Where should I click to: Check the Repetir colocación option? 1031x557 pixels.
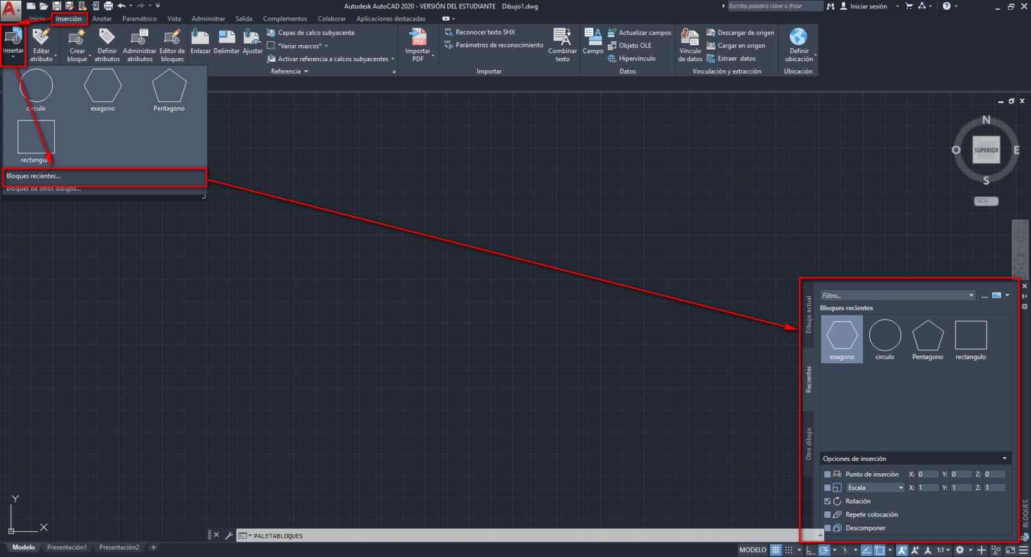[827, 515]
